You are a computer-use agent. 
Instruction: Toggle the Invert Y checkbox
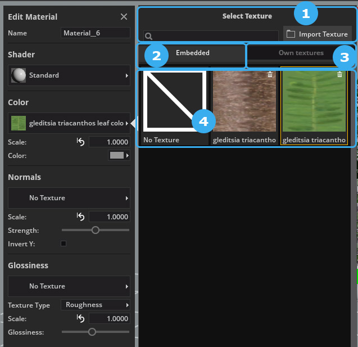[x=64, y=244]
